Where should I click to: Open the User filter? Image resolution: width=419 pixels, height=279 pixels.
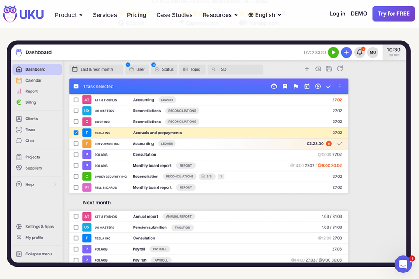tap(137, 69)
